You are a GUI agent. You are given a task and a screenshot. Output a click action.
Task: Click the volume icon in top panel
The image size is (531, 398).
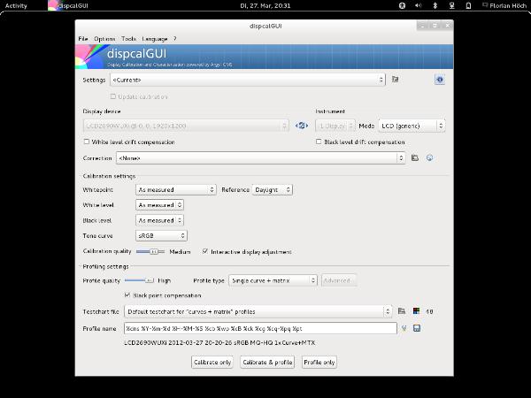[x=420, y=5]
